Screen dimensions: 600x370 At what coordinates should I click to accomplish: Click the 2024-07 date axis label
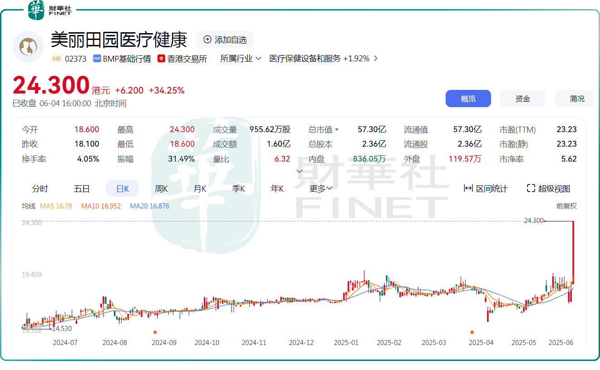point(66,343)
